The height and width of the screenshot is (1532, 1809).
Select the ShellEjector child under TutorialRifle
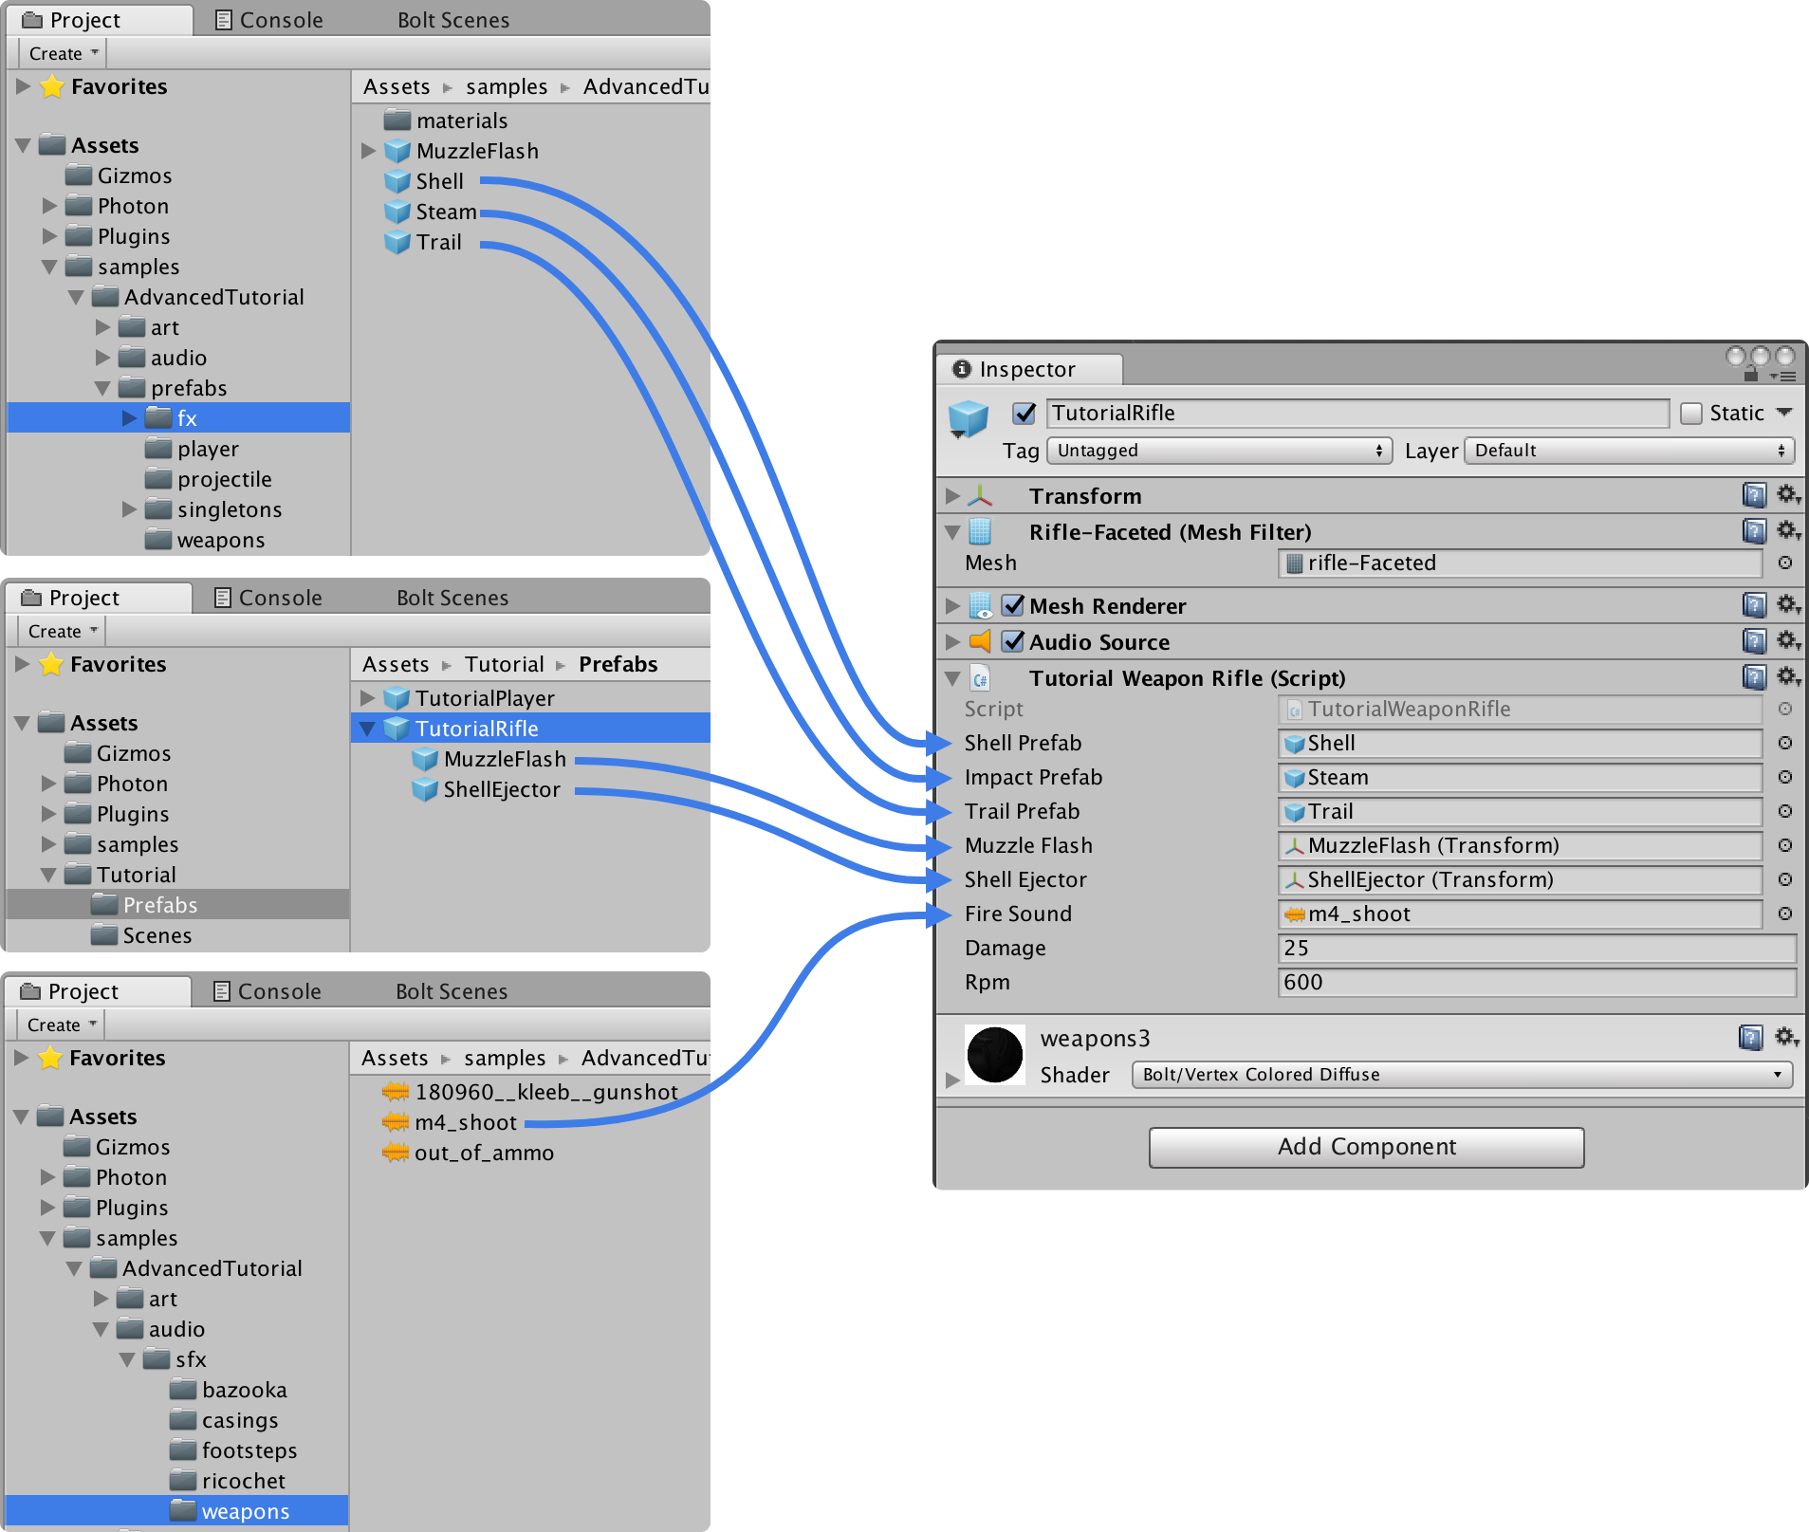[486, 789]
